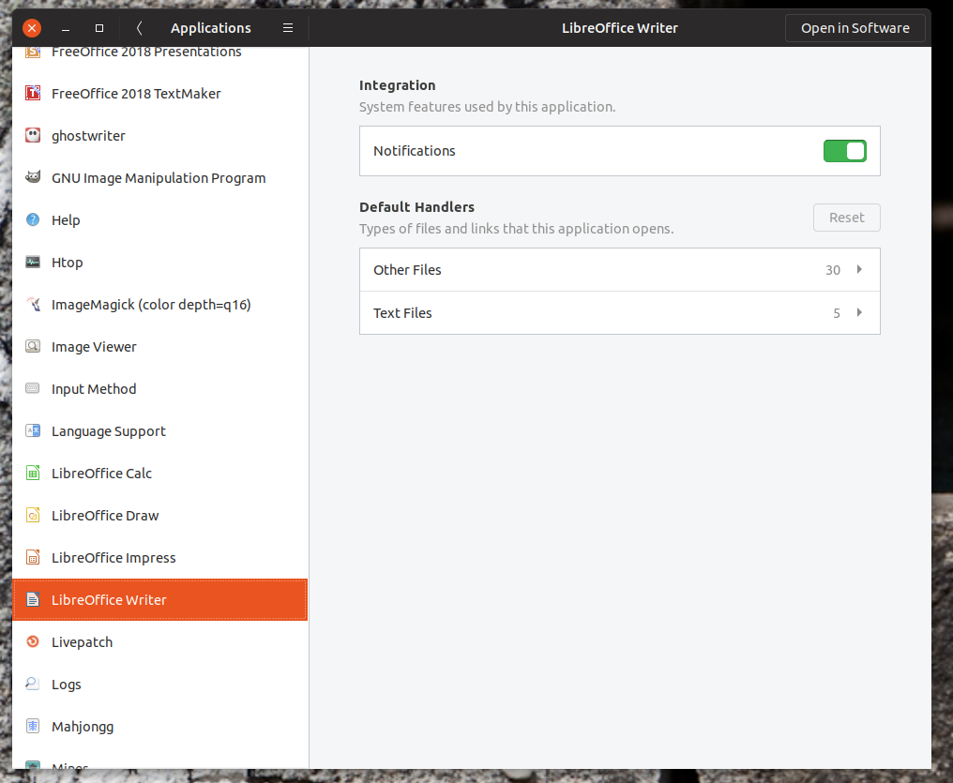Select Language Support in the list
Screen dimensions: 953x783
[x=159, y=430]
